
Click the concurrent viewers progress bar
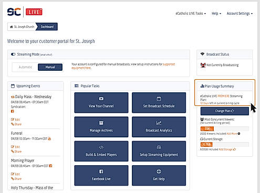[225, 129]
